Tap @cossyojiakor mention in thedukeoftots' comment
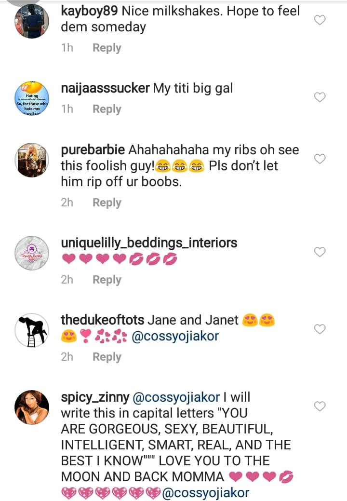The height and width of the screenshot is (501, 347). click(175, 336)
